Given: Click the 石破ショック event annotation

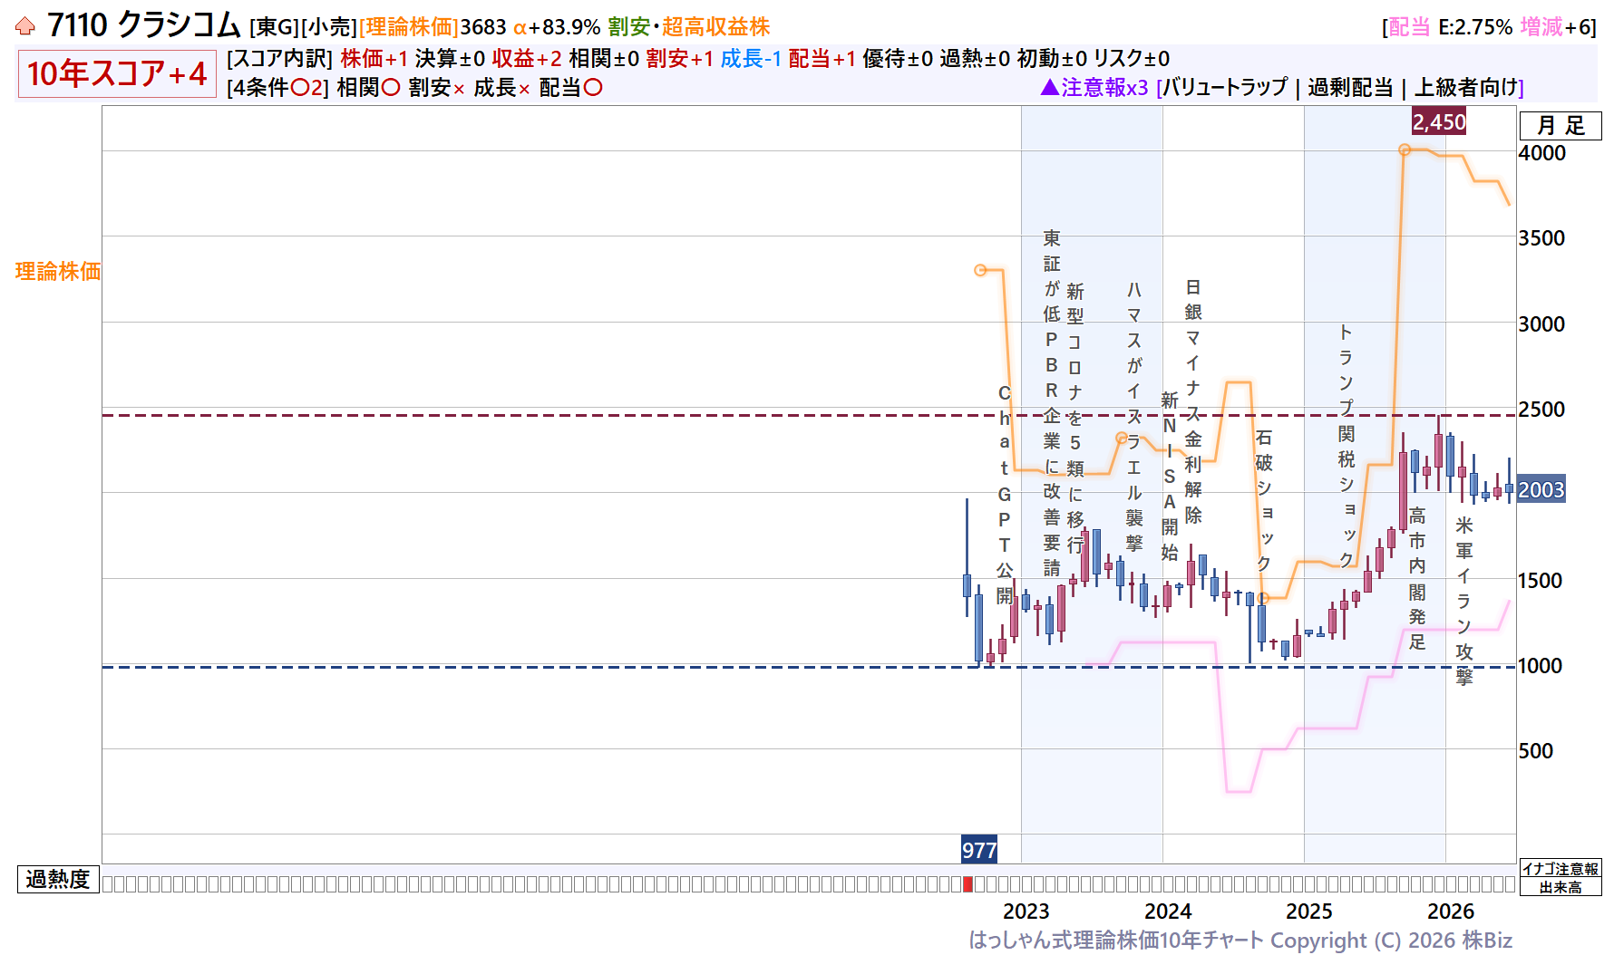Looking at the screenshot, I should (x=1264, y=500).
